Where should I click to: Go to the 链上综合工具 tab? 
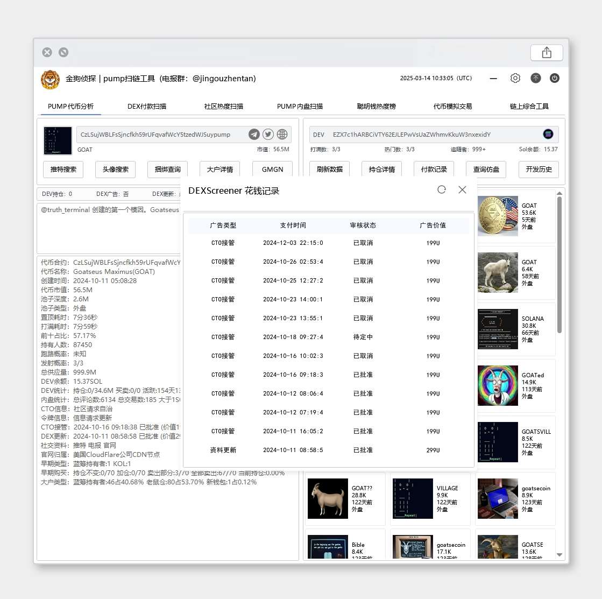pos(529,107)
